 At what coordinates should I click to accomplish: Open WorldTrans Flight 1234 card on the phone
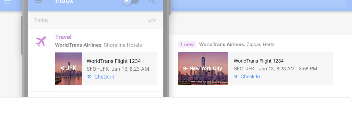[106, 68]
